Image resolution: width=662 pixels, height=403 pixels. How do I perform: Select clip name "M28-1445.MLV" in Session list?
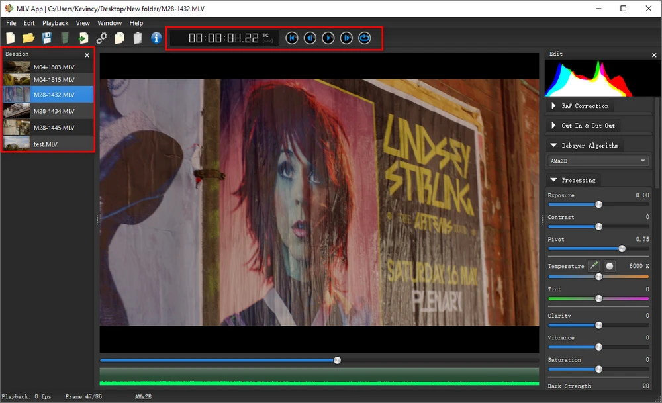click(x=54, y=128)
